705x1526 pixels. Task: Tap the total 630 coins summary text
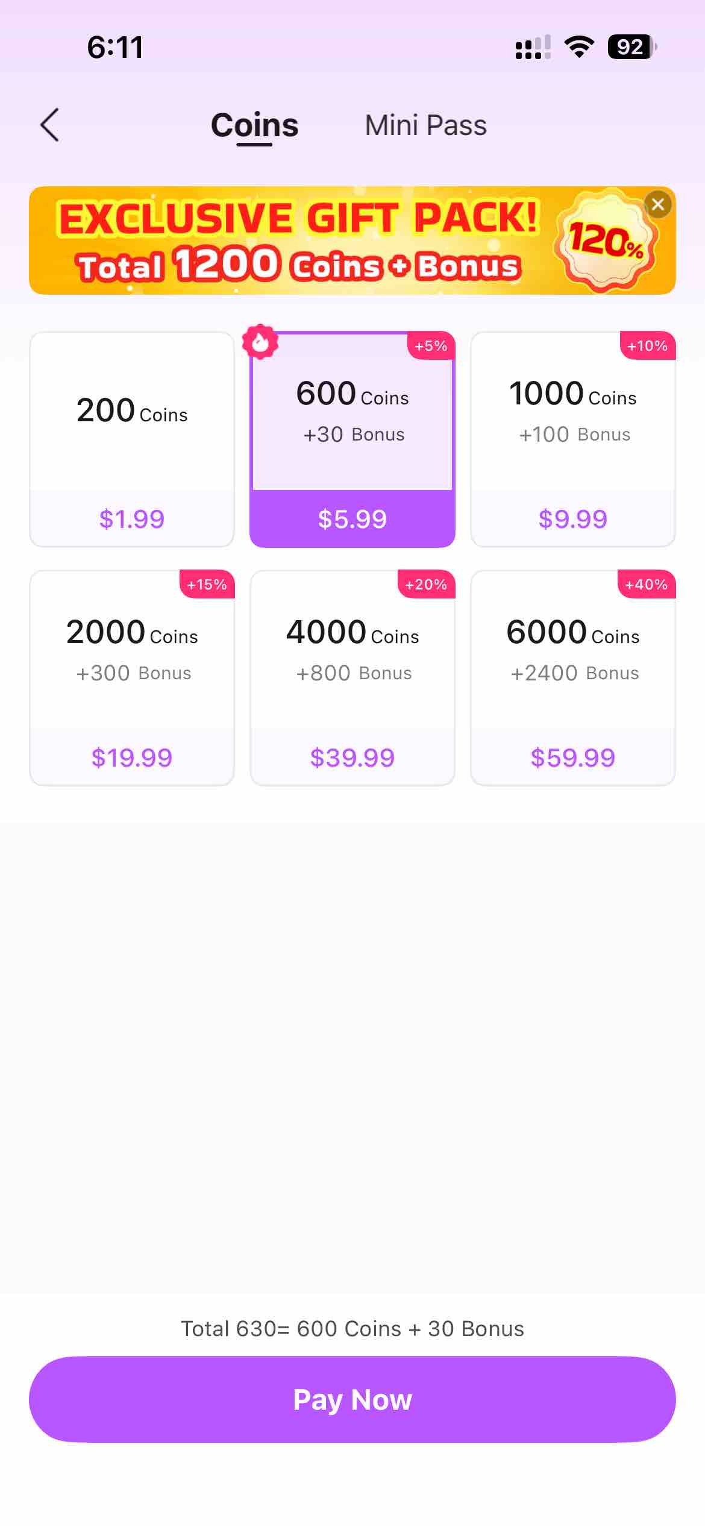point(352,1328)
